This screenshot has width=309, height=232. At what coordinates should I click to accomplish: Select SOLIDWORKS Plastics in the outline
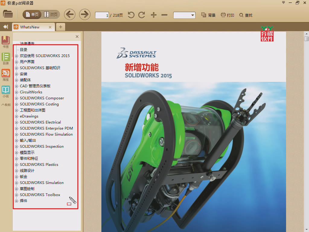pyautogui.click(x=39, y=165)
